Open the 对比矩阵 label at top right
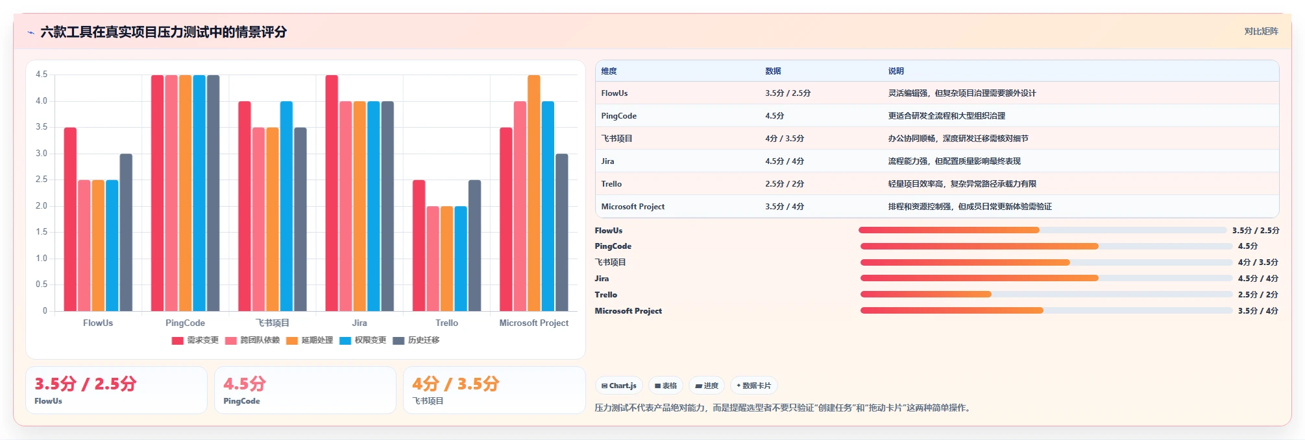This screenshot has width=1305, height=440. click(1261, 31)
